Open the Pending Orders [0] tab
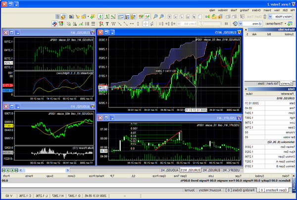Image resolution: width=297 pixels, height=200 pixels. [240, 190]
